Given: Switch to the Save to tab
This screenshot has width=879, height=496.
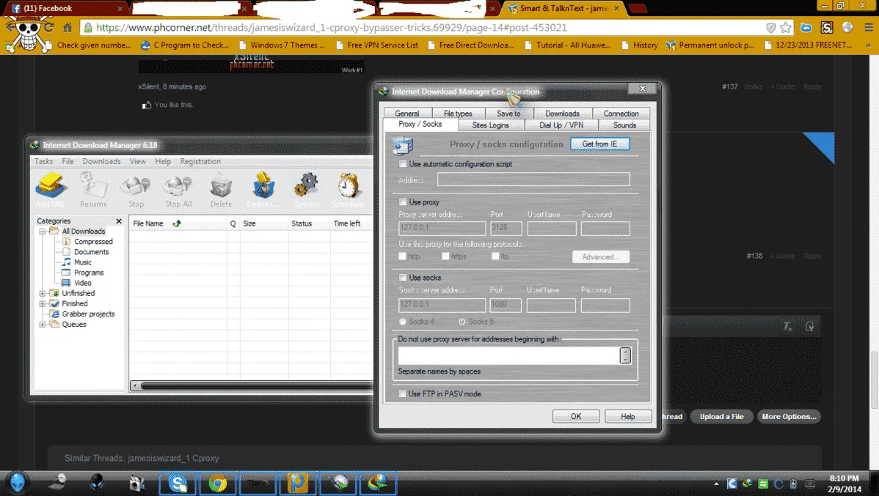Looking at the screenshot, I should (508, 113).
